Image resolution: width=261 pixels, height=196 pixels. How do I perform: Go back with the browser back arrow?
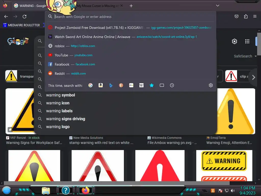coord(6,17)
